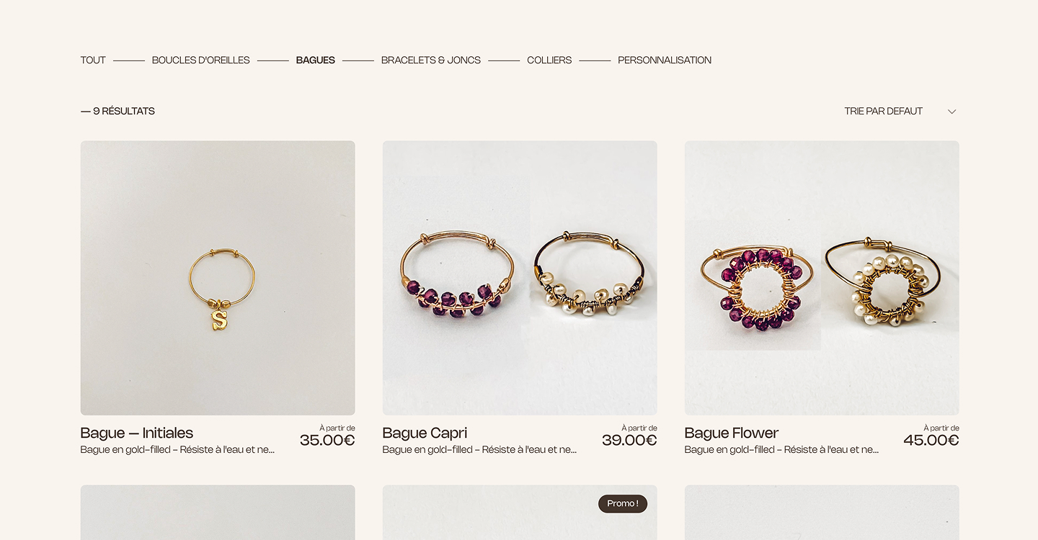Open the Bague — Initiales product image

(218, 278)
